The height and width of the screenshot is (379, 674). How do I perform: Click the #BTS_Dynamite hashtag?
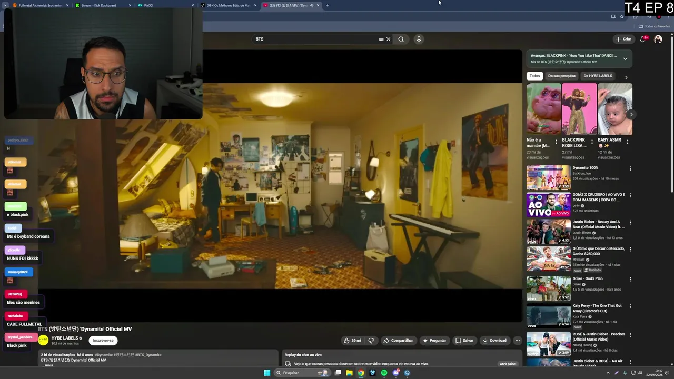click(x=148, y=355)
